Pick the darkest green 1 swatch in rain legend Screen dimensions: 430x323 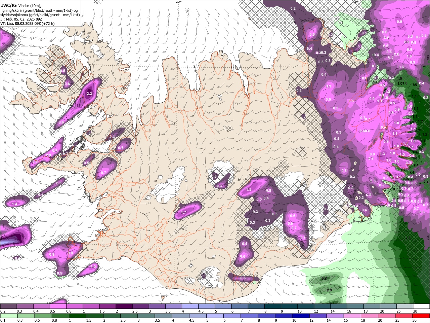pyautogui.click(x=77, y=316)
